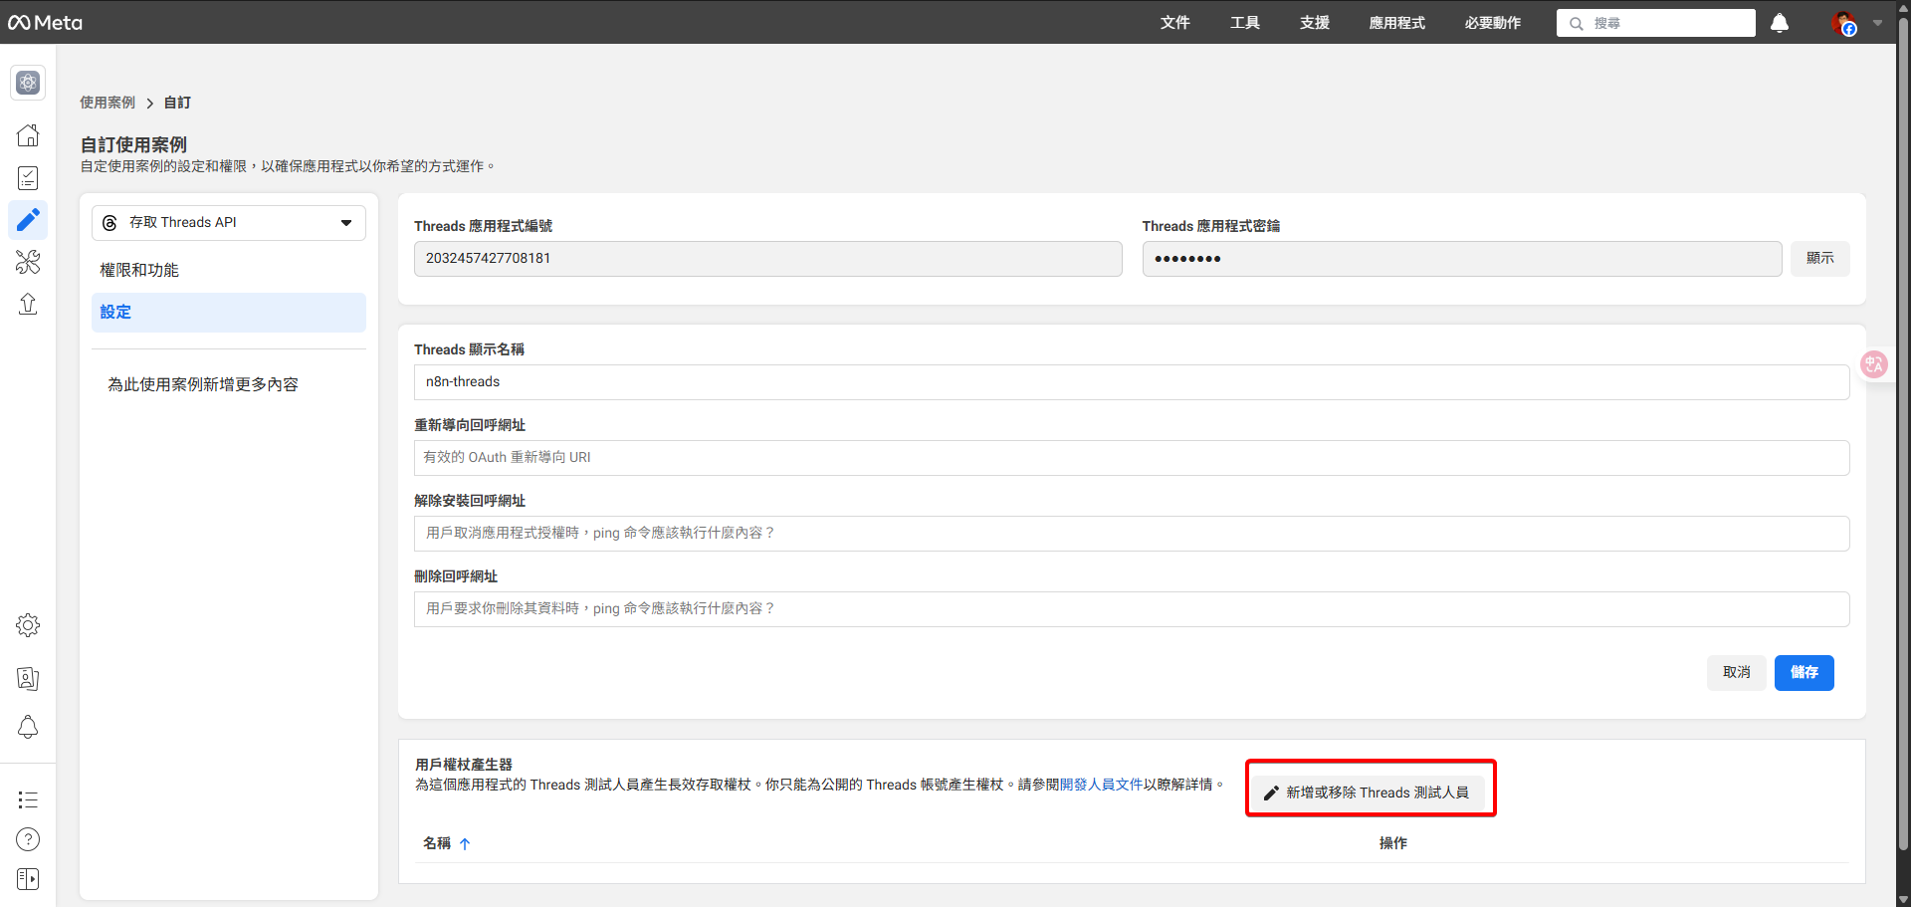Click the app roles icon in sidebar
1911x907 pixels.
point(27,679)
